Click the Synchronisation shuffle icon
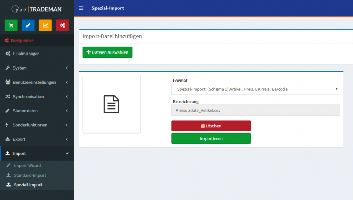 tap(8, 96)
